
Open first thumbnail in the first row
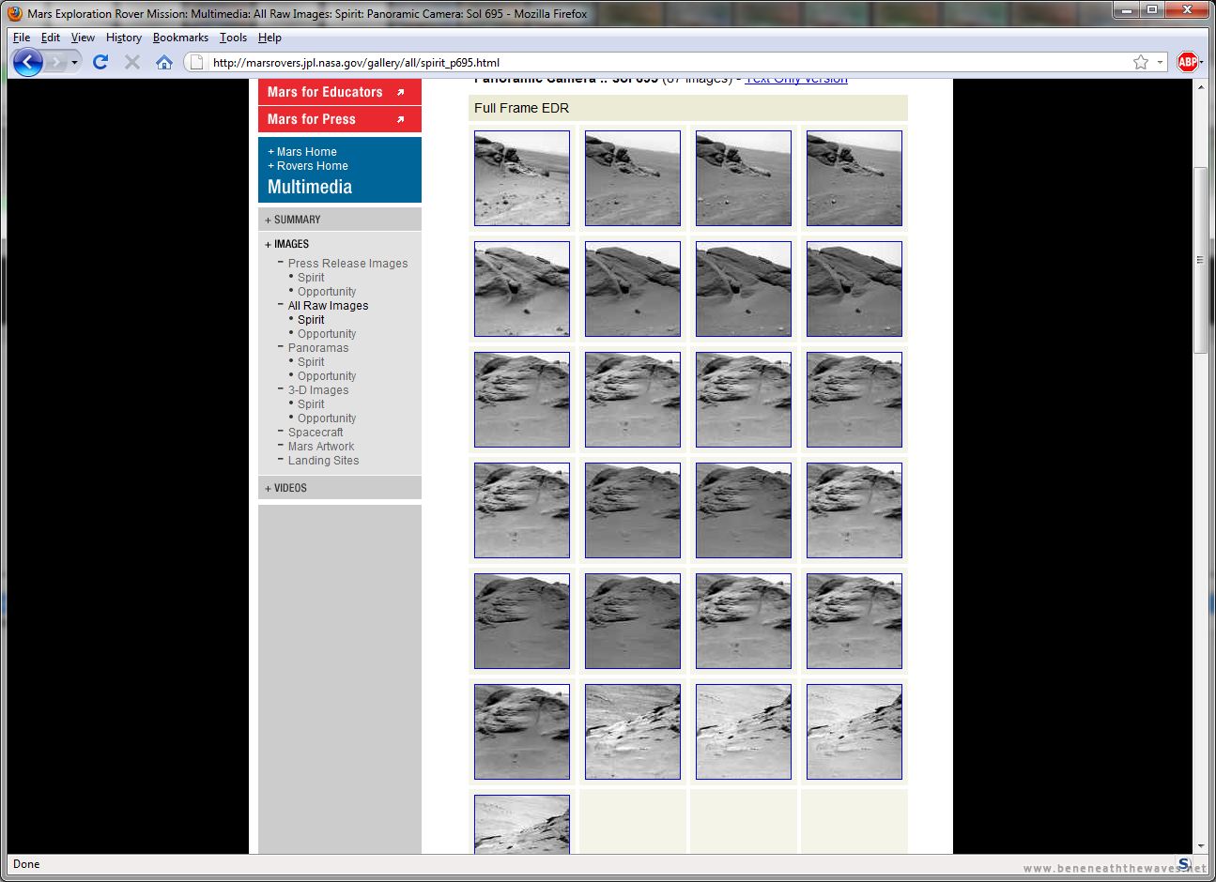point(522,178)
